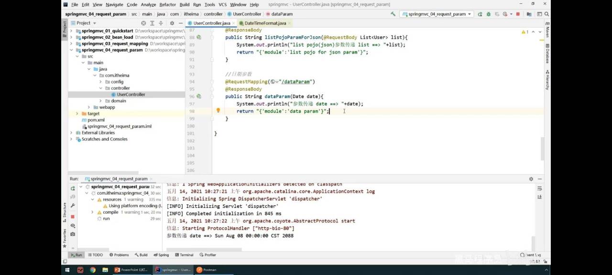The image size is (612, 275).
Task: Click the wrench icon in Run panel
Action: tap(73, 205)
